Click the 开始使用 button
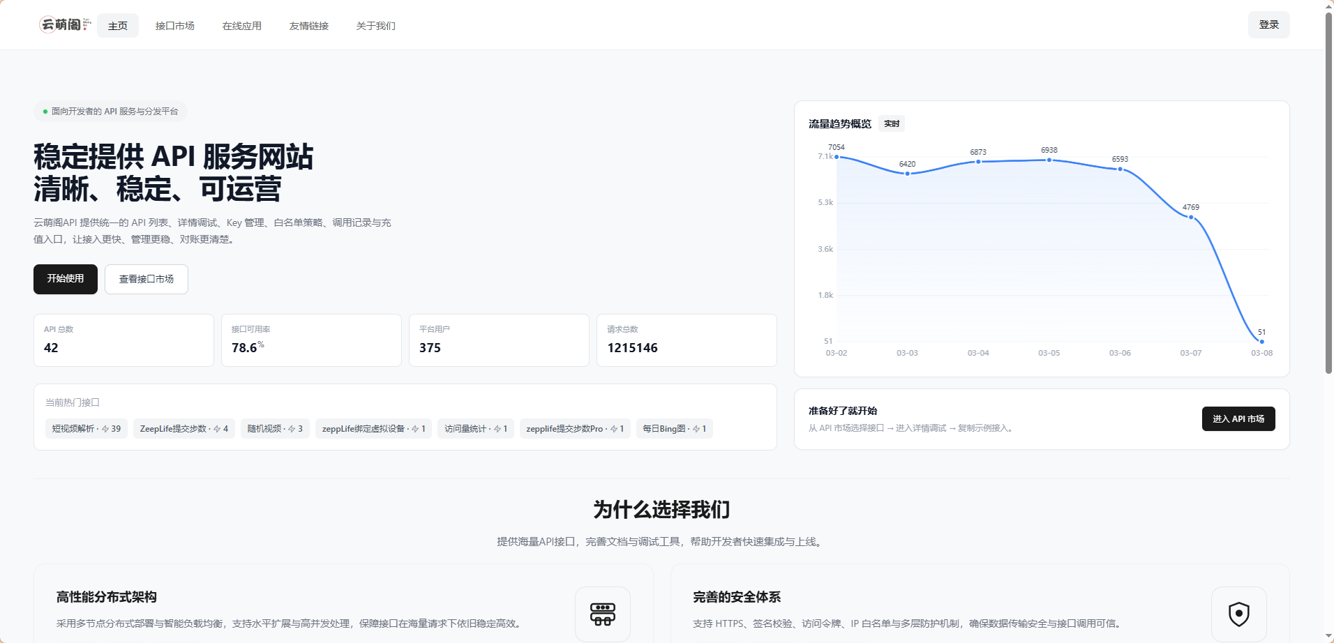 [66, 279]
